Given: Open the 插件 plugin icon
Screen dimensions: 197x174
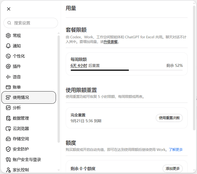Looking at the screenshot, I should click(8, 66).
